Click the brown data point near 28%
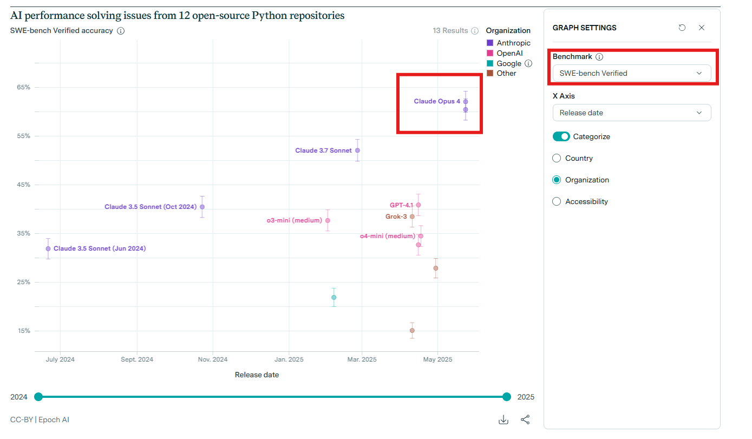 (436, 268)
